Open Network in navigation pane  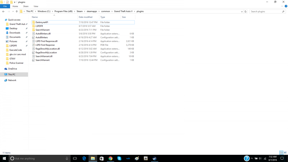(x=12, y=80)
